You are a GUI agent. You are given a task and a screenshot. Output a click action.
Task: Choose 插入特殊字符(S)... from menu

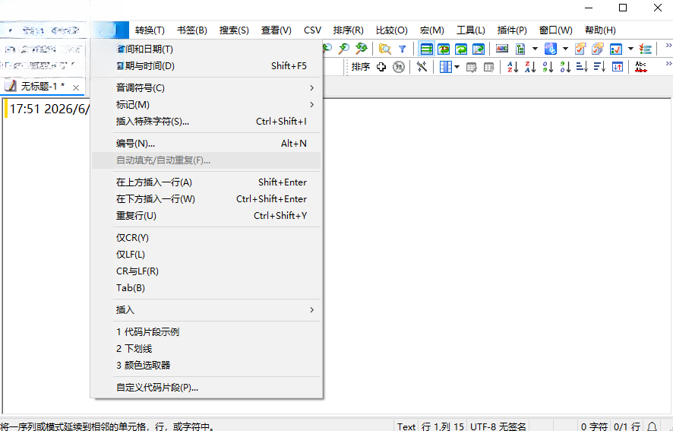click(206, 122)
